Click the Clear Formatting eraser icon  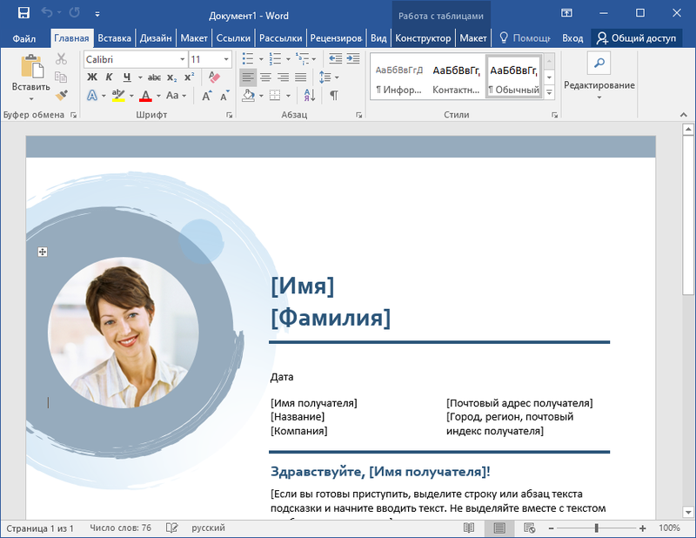tap(214, 77)
